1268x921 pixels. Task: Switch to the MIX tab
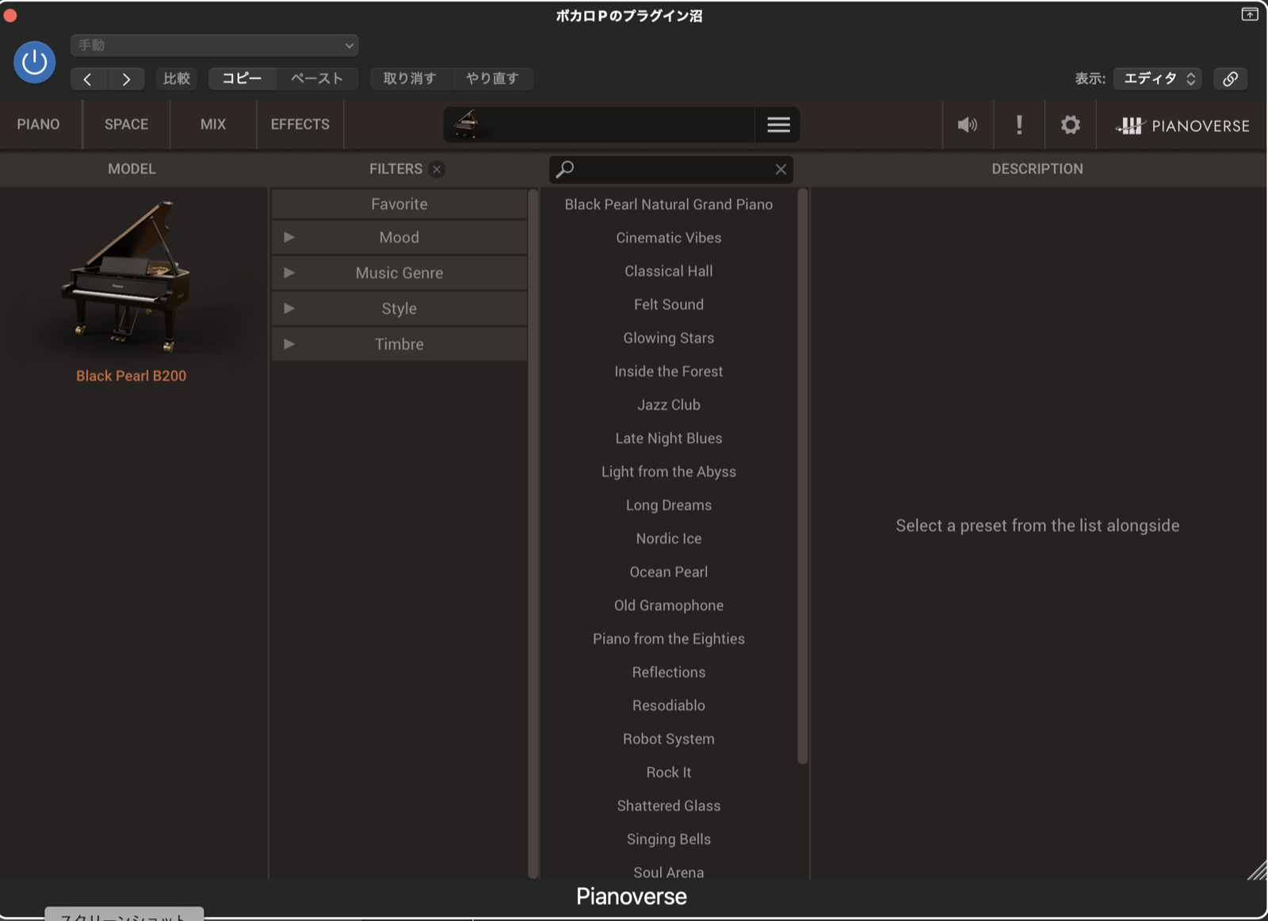click(x=213, y=124)
